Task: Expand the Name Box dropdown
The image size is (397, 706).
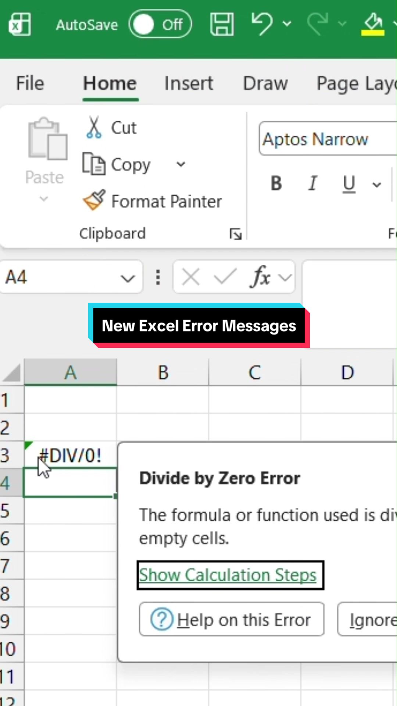Action: [x=128, y=278]
